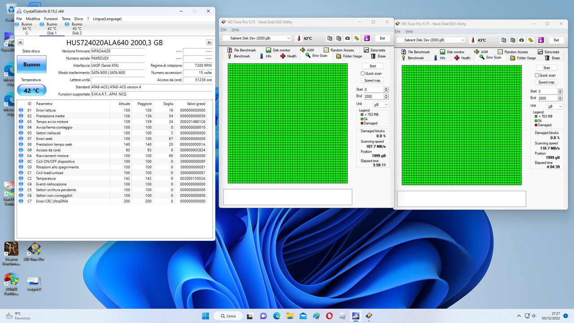The image size is (574, 323).
Task: Click Start field in 42°C HD Tune window
Action: coord(374,90)
